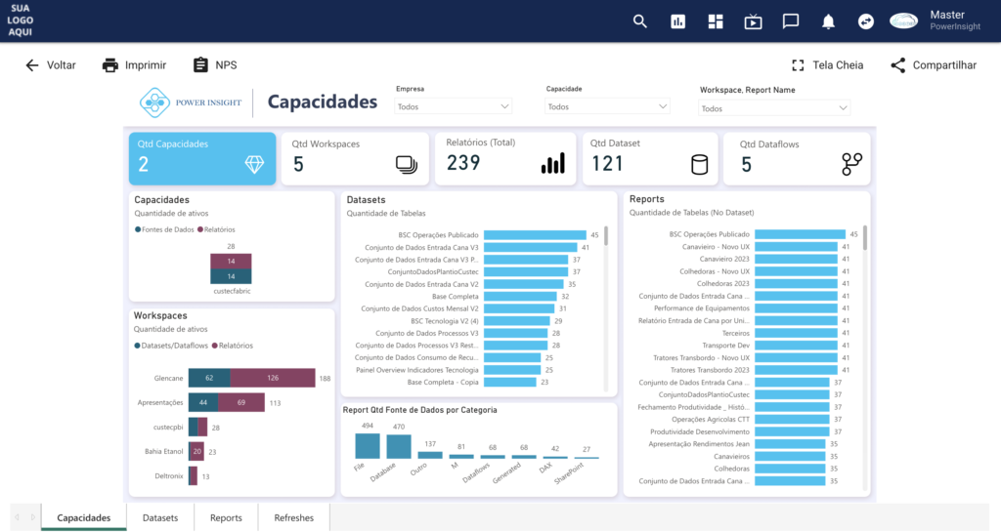The width and height of the screenshot is (1001, 532).
Task: Expand the Capacidade dropdown filter
Action: (x=607, y=106)
